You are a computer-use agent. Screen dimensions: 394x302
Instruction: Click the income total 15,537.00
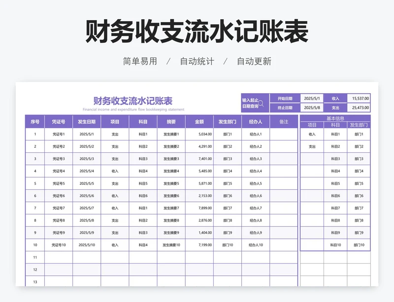click(x=359, y=99)
